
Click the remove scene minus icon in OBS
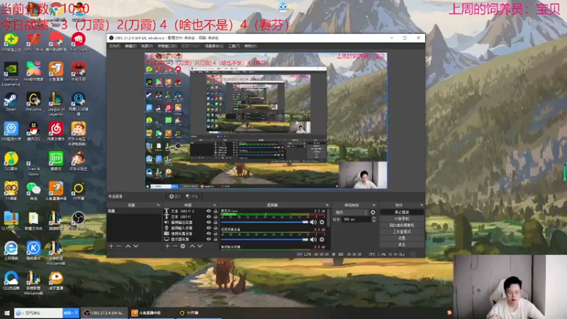pyautogui.click(x=118, y=246)
